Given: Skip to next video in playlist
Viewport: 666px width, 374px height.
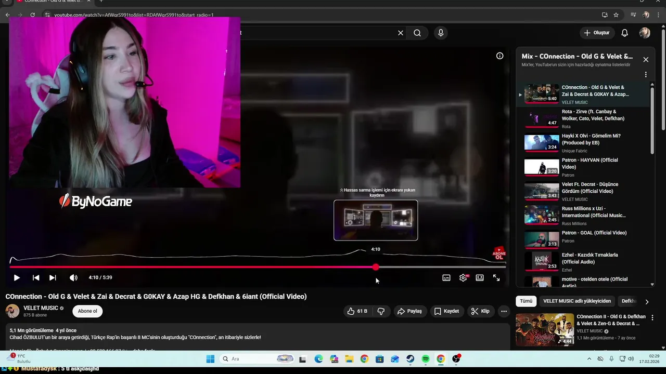Looking at the screenshot, I should [x=53, y=278].
